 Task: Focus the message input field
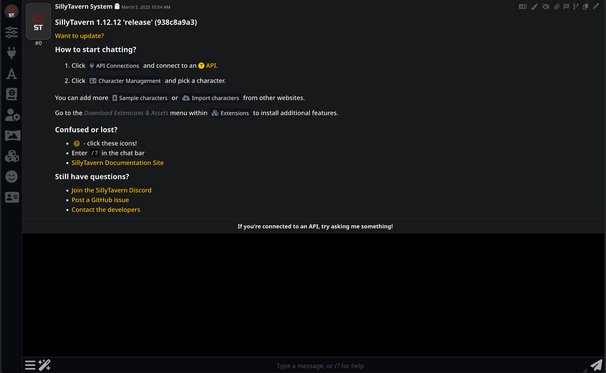click(320, 366)
